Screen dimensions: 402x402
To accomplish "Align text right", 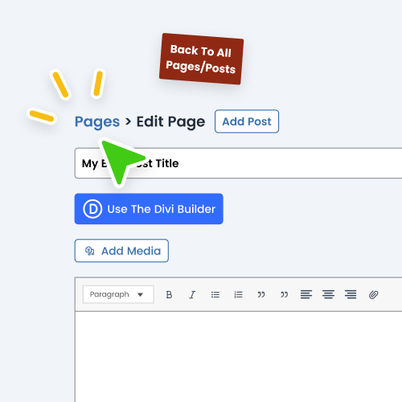I will coord(351,294).
